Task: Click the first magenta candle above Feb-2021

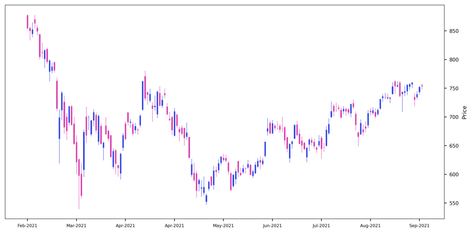Action: tap(27, 22)
